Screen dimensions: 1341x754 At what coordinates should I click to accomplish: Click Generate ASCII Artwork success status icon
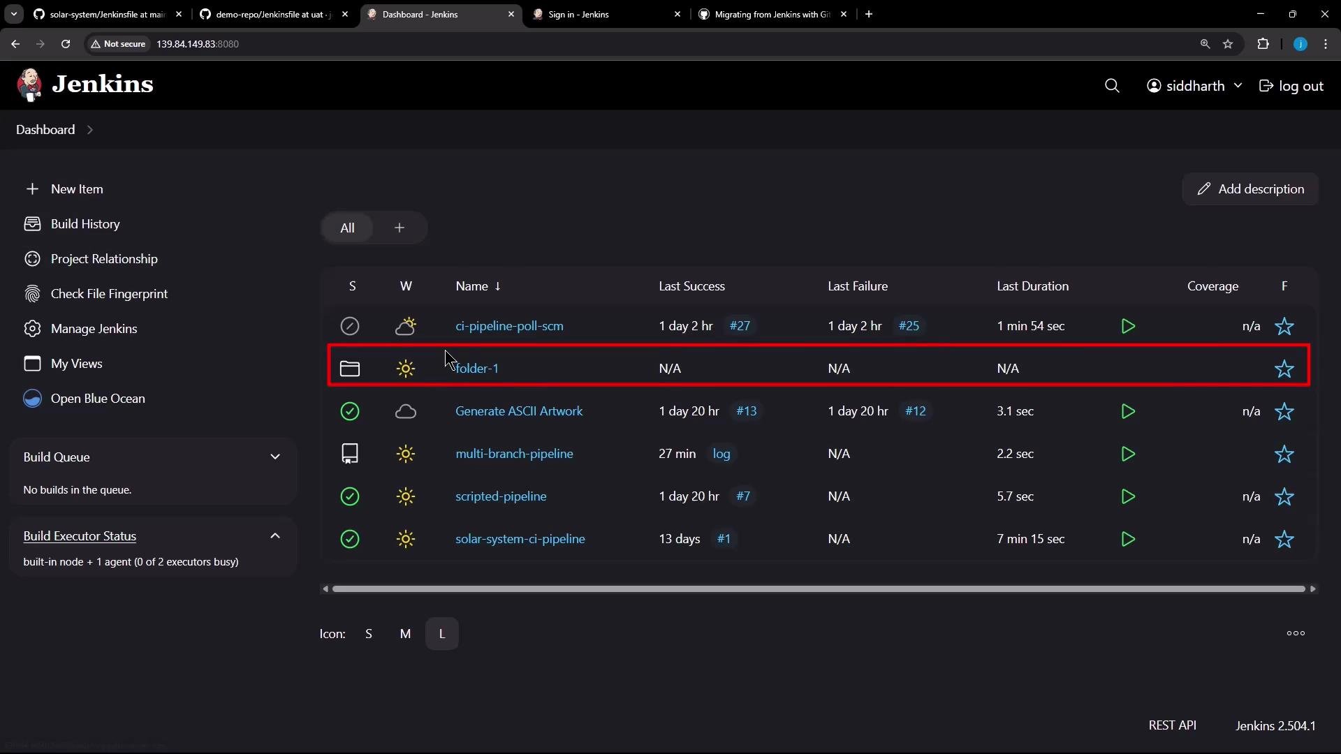[x=350, y=411]
